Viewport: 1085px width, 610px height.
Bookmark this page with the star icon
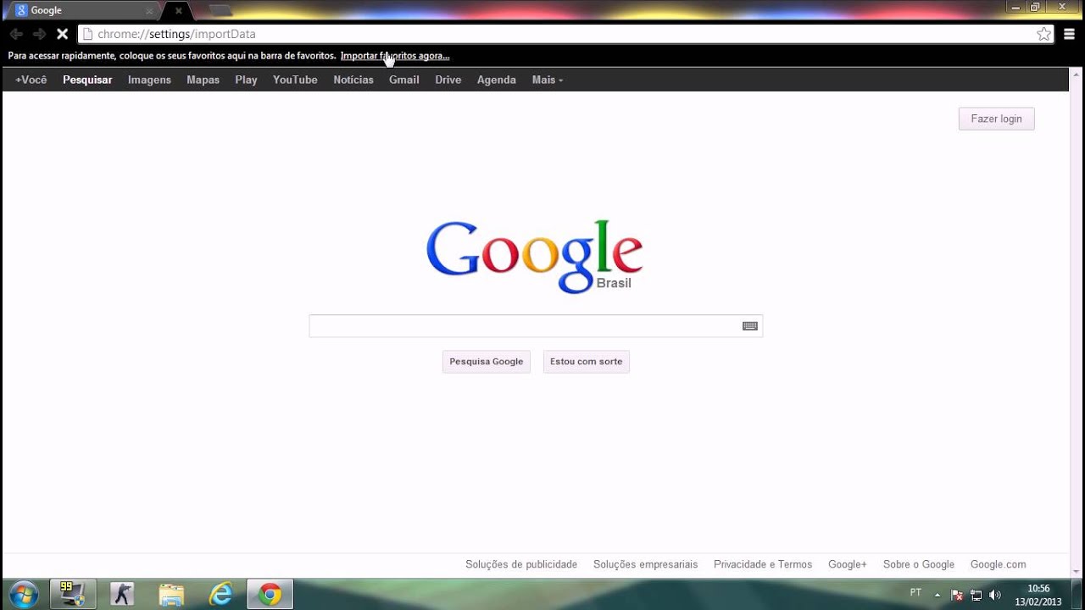(x=1044, y=34)
